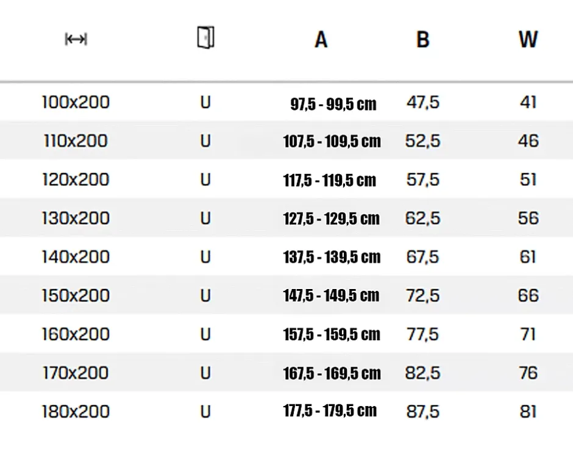Select column header A
This screenshot has width=573, height=464.
pyautogui.click(x=321, y=40)
